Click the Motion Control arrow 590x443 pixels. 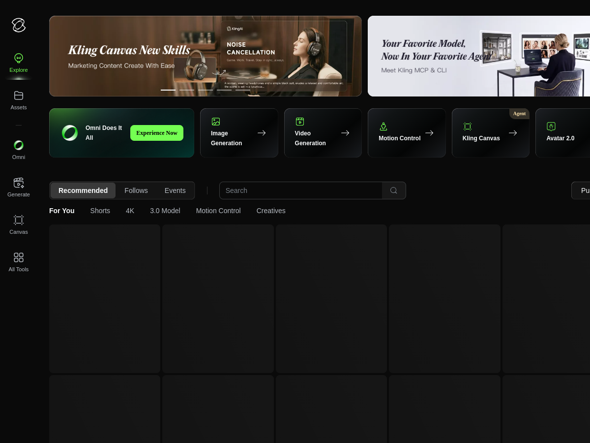pos(429,133)
